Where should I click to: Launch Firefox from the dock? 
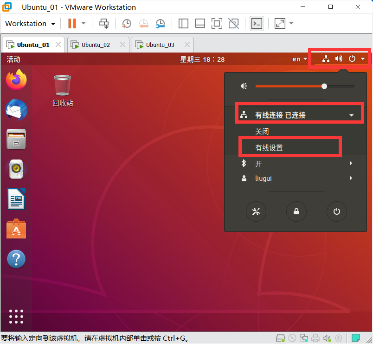(x=16, y=79)
